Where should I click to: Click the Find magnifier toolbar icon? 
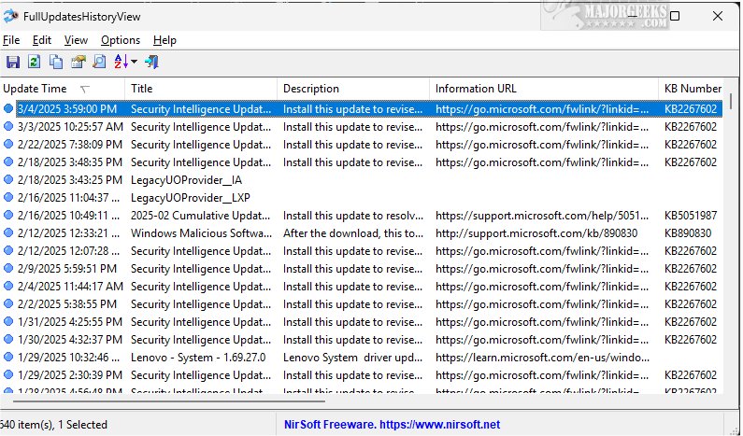99,62
